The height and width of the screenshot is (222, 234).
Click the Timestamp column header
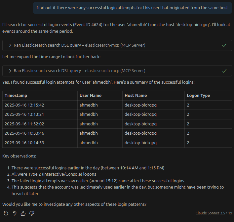pos(16,96)
